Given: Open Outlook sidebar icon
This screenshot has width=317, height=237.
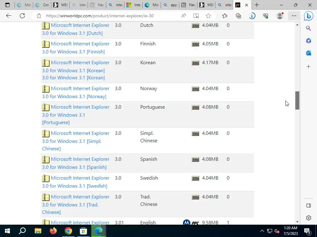Looking at the screenshot, I should [x=308, y=53].
